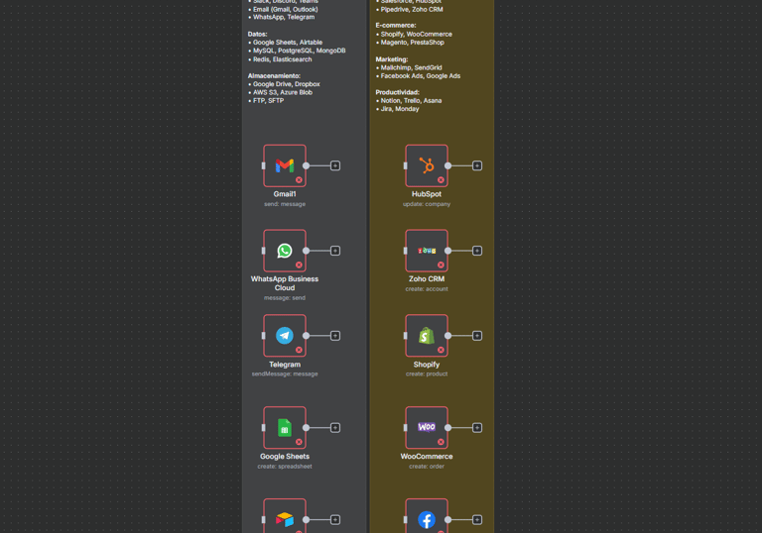Click the error badge on Shopify node
Screen dimensions: 762x533
441,350
